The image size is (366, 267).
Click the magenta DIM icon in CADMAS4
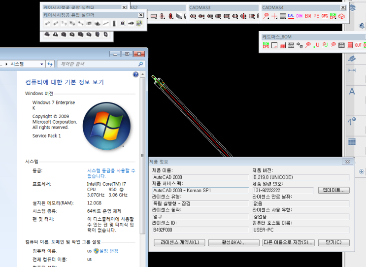pyautogui.click(x=299, y=16)
